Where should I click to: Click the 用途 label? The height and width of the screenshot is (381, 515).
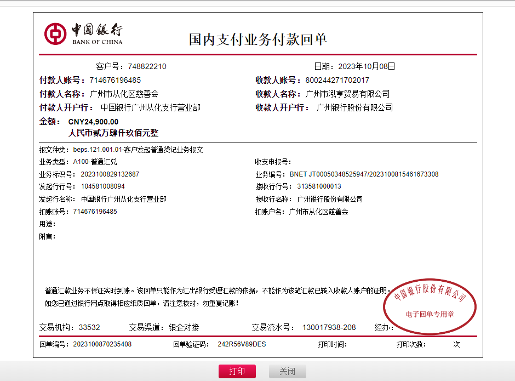point(47,224)
